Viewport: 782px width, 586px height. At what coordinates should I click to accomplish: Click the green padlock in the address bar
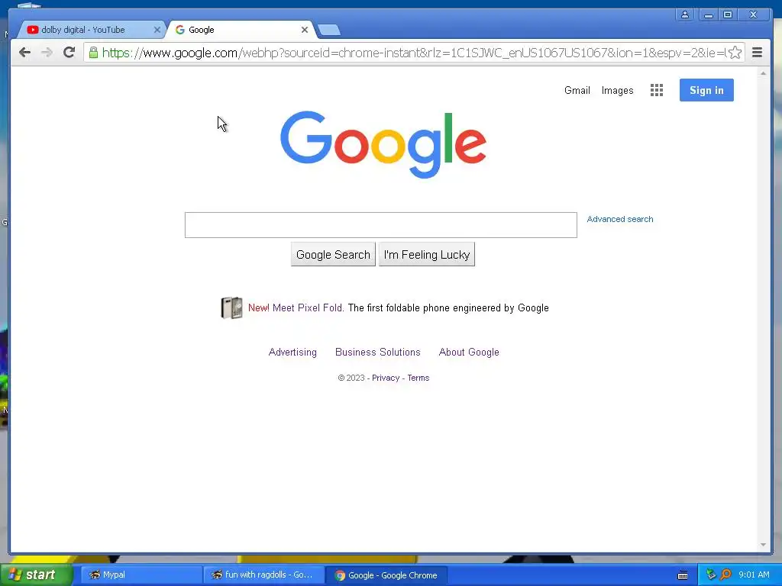coord(93,53)
